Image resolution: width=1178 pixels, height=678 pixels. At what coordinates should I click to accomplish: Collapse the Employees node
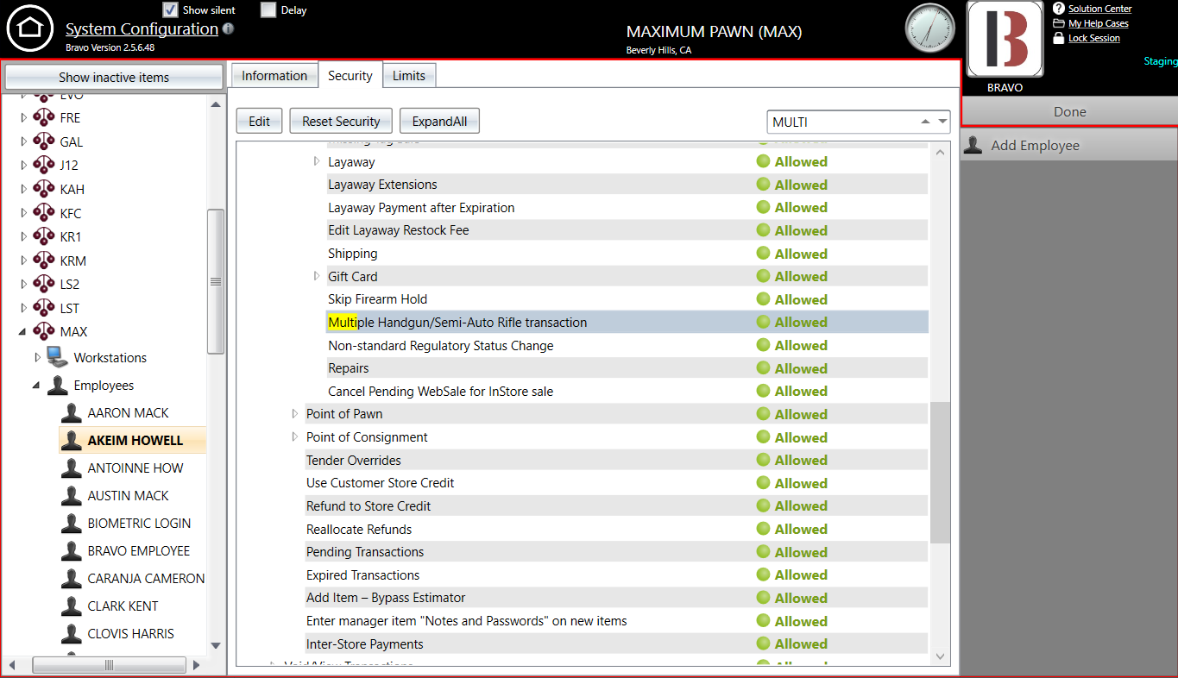36,386
